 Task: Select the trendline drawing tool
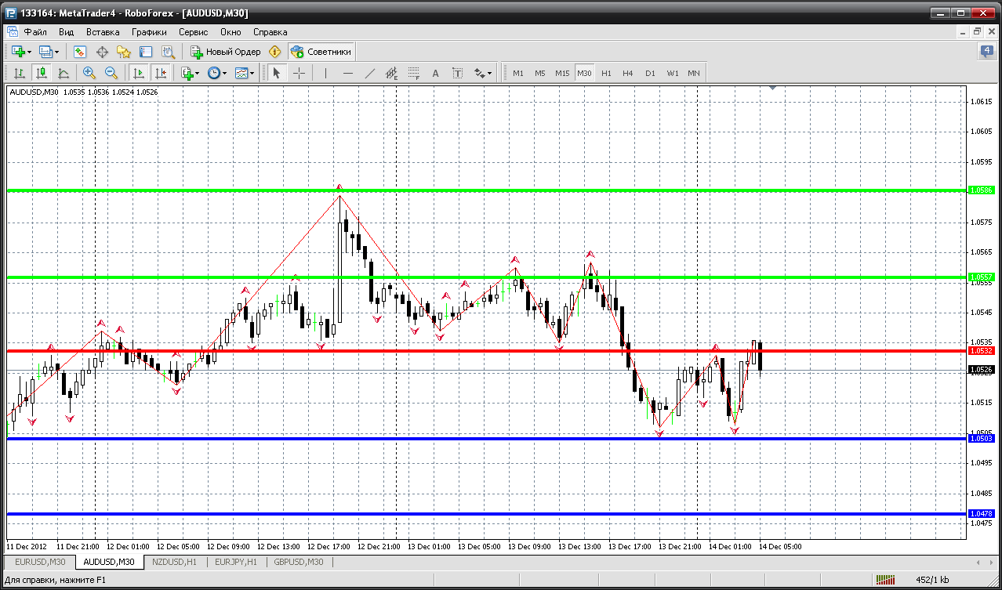[x=370, y=73]
